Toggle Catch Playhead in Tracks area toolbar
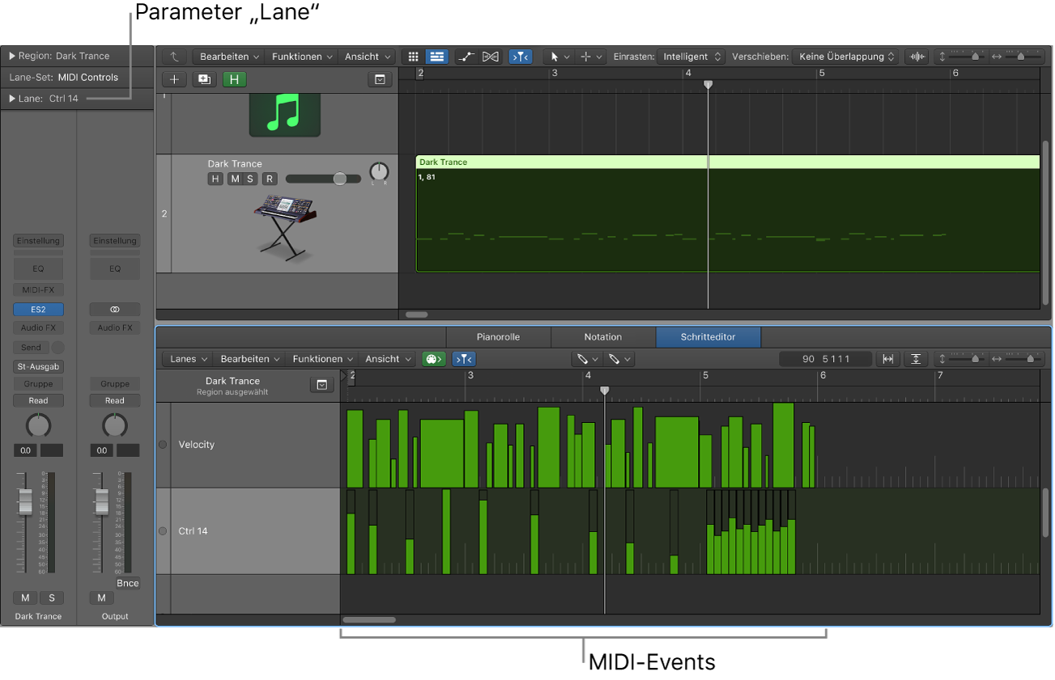Image resolution: width=1055 pixels, height=680 pixels. point(520,57)
